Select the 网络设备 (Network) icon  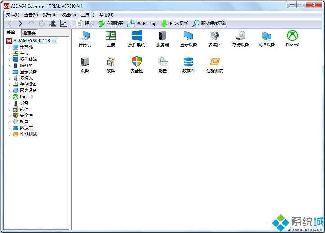click(266, 38)
